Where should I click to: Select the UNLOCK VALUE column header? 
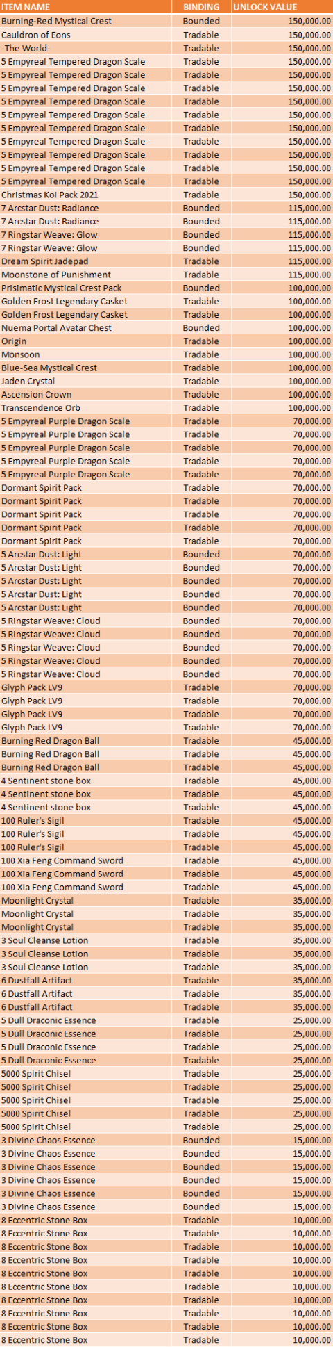coord(282,7)
